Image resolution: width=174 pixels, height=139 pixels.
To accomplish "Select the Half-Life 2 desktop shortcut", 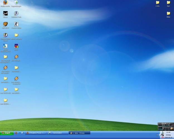I will tap(5, 25).
